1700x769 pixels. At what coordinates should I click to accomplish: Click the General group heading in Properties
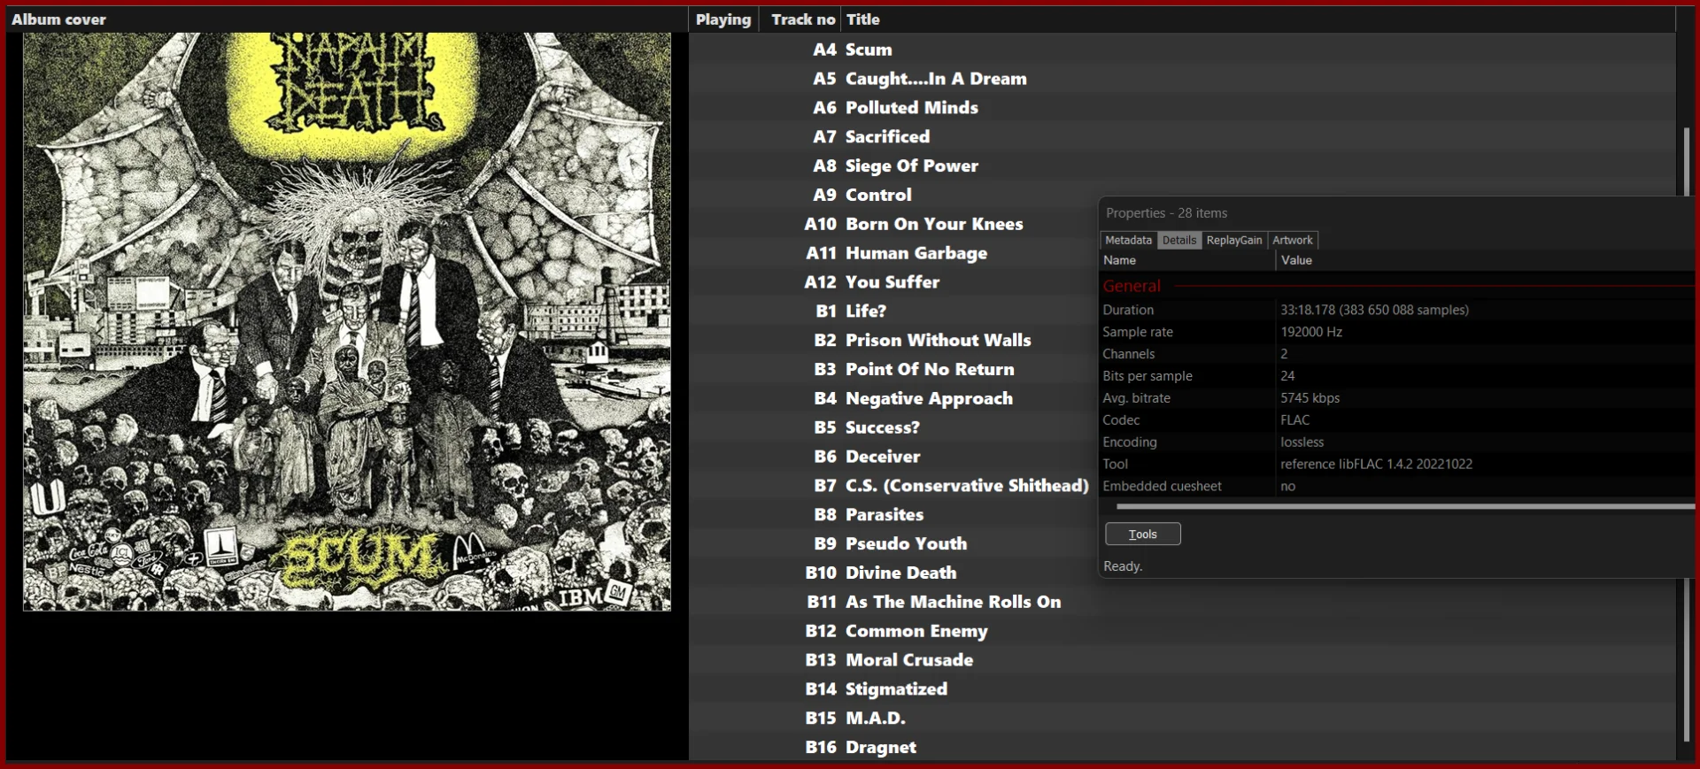1131,286
